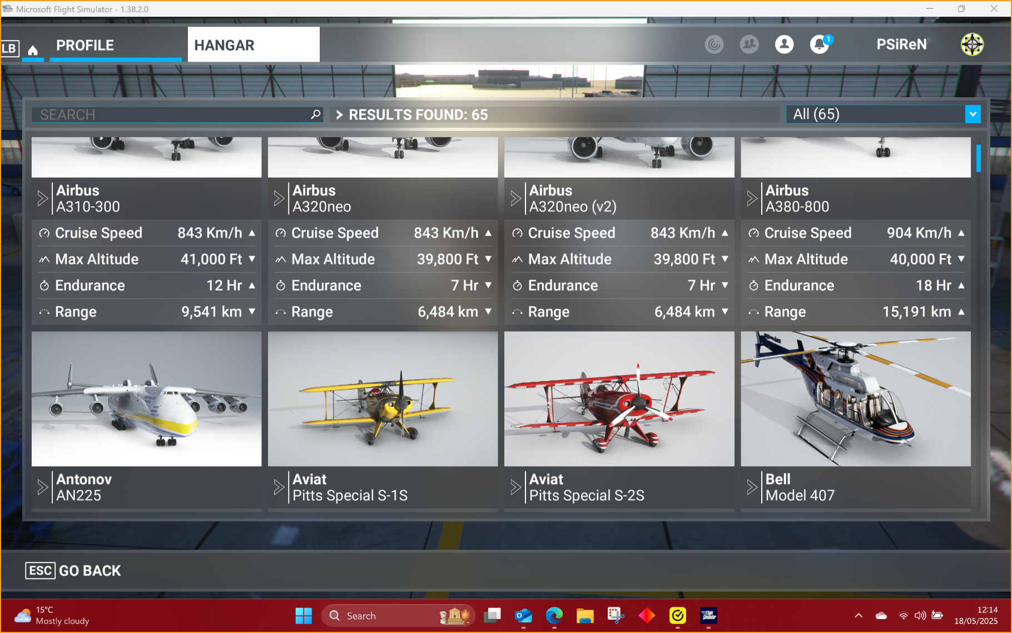Expand the All (65) filter dropdown
Viewport: 1012px width, 633px height.
[x=973, y=114]
